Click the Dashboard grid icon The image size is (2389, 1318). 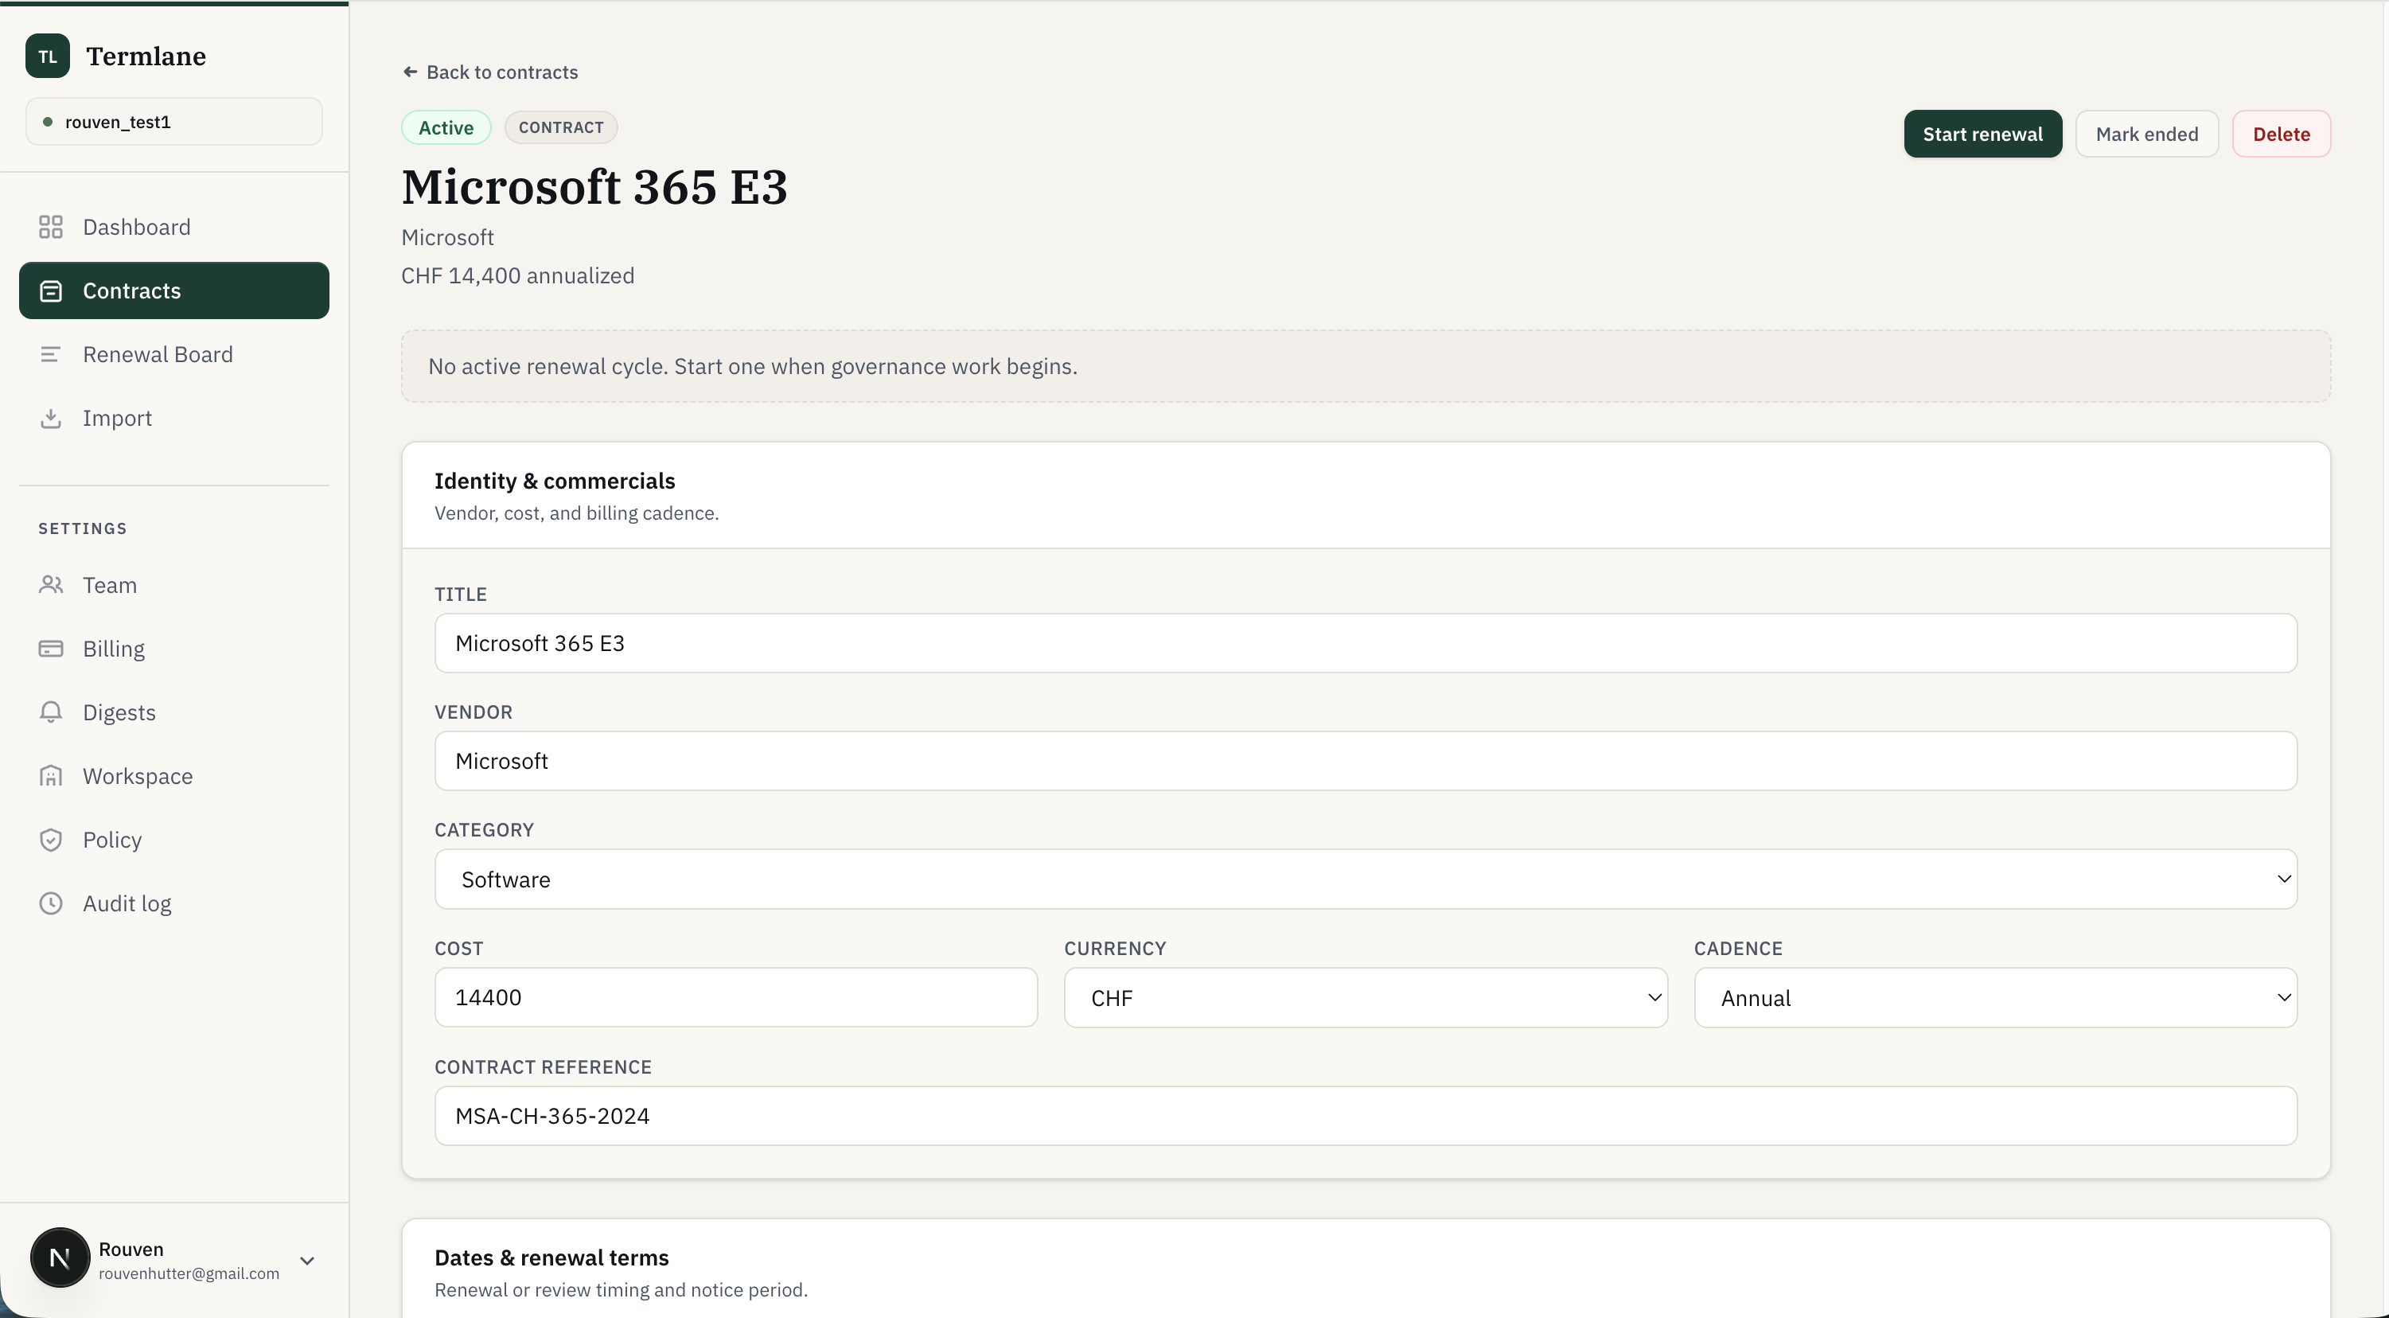[x=51, y=228]
